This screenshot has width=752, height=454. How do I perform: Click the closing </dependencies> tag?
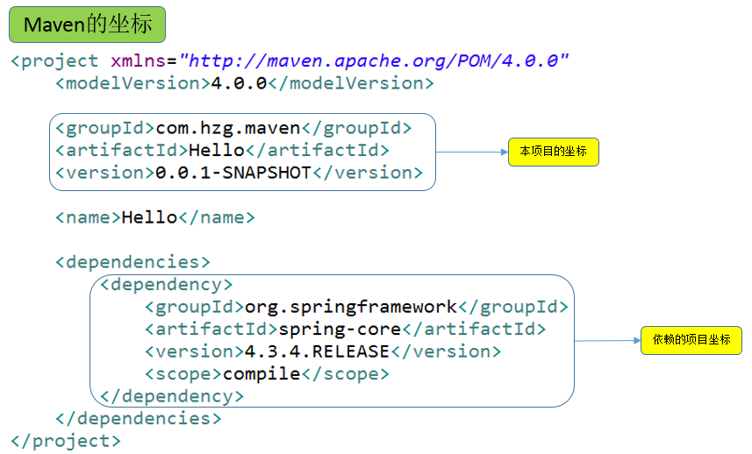pyautogui.click(x=138, y=419)
